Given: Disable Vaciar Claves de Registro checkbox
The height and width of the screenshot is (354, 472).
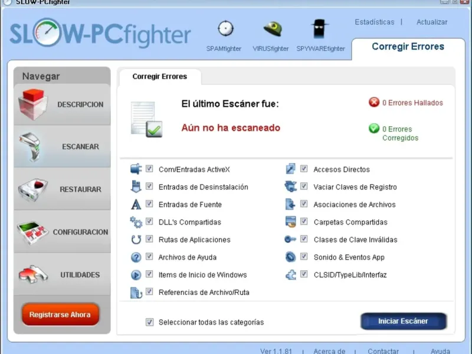Looking at the screenshot, I should 304,186.
